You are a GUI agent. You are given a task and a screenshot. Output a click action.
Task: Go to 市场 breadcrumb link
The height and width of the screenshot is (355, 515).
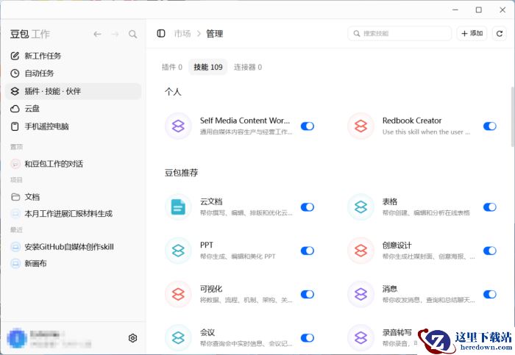(182, 34)
